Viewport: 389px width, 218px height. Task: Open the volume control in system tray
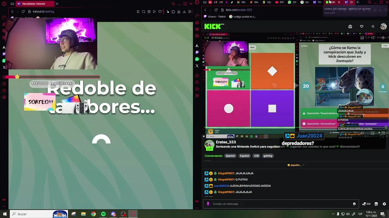(348, 214)
